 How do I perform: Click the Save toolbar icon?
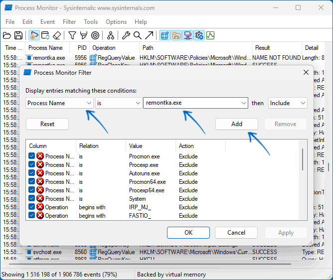pos(18,35)
